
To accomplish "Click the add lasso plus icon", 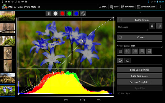I will 159,26.
